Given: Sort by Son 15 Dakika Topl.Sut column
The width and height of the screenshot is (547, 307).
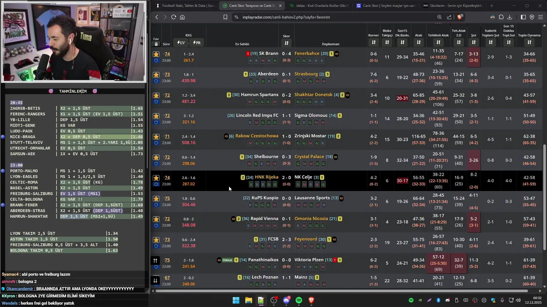Looking at the screenshot, I should pos(509,42).
